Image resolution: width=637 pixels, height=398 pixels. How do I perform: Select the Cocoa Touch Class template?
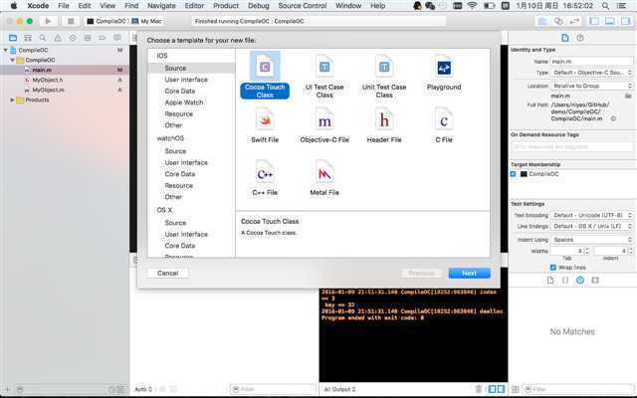pos(265,76)
